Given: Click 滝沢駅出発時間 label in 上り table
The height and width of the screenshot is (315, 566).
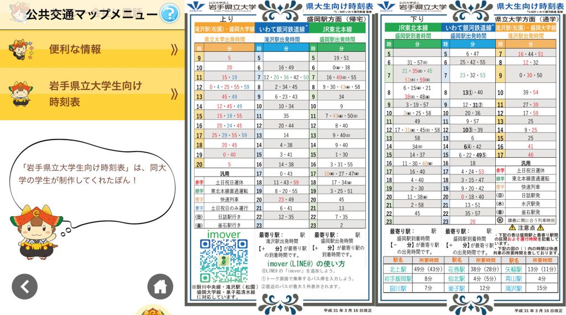Looking at the screenshot, I should coord(282,39).
